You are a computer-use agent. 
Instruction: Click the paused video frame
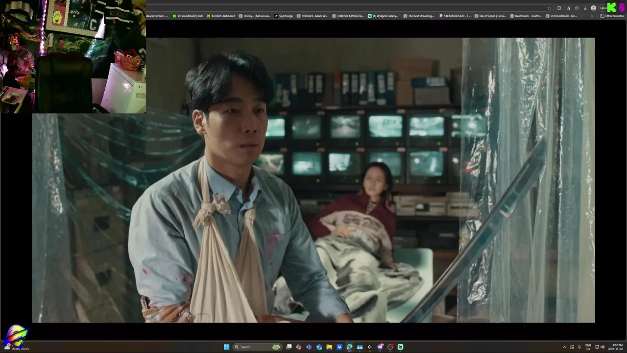(x=313, y=180)
